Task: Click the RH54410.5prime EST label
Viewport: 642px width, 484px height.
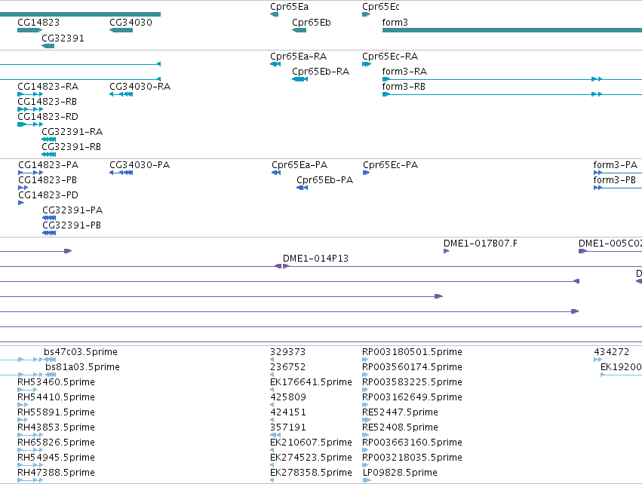Action: [56, 397]
